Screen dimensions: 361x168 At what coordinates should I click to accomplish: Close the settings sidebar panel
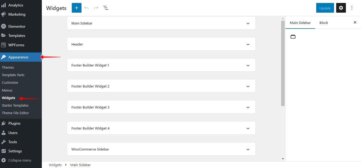355,22
